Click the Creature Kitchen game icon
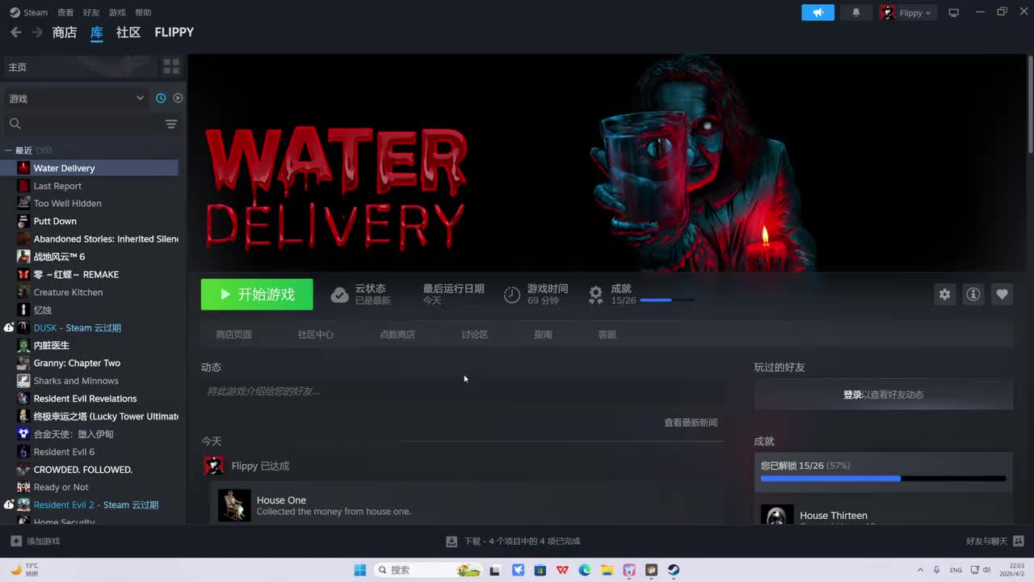Screen dimensions: 1034x582 [x=23, y=293]
